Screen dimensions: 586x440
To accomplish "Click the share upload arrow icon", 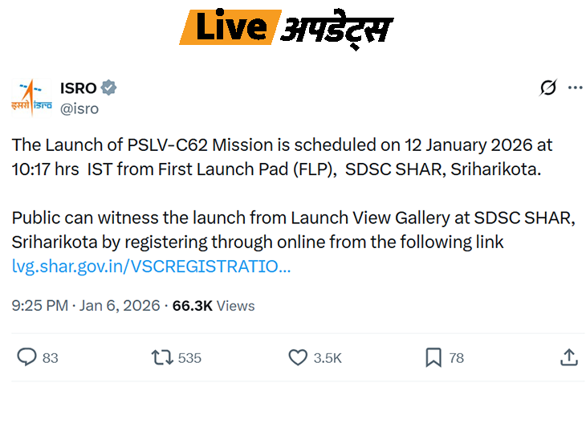I will [568, 357].
